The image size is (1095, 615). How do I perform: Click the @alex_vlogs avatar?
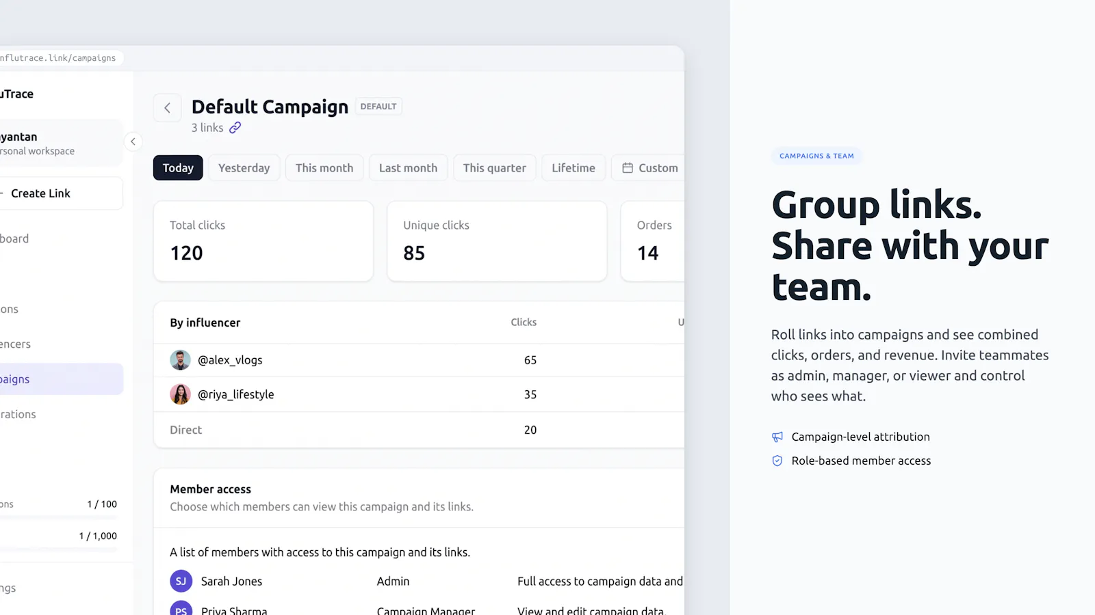180,360
